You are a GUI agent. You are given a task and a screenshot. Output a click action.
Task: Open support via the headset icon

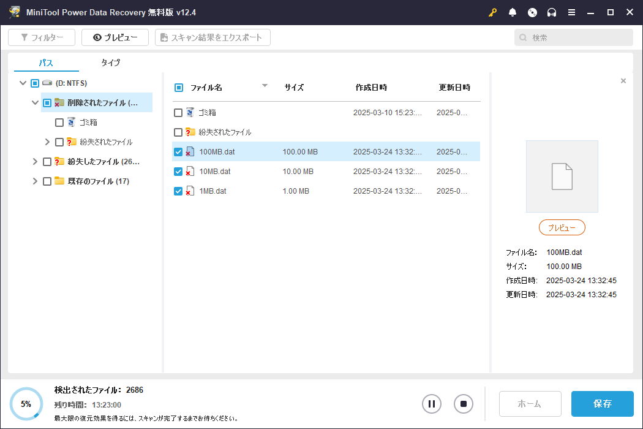(552, 12)
